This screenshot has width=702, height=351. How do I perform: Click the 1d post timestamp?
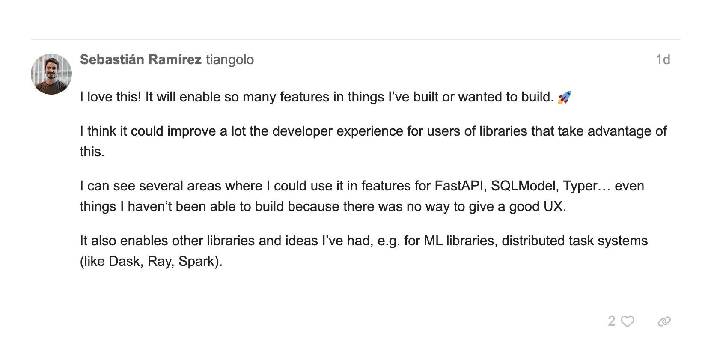pyautogui.click(x=663, y=59)
